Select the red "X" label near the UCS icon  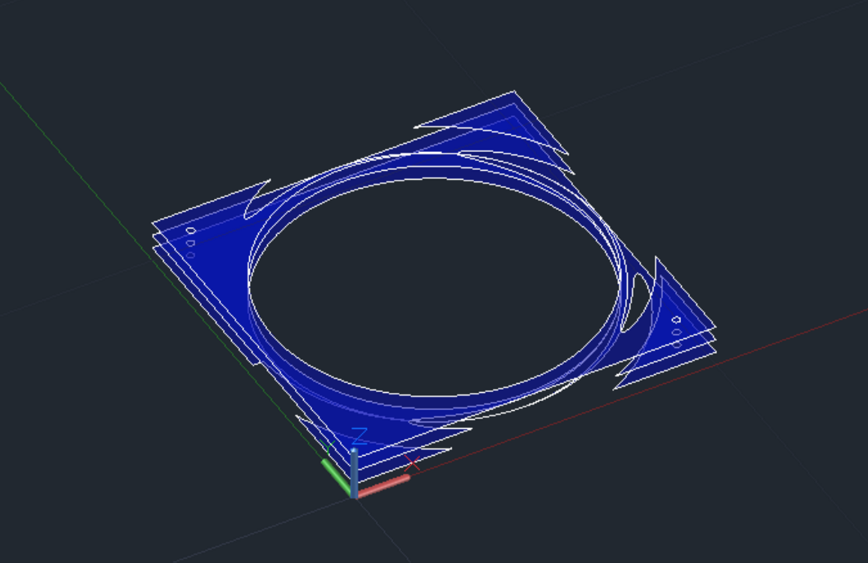(412, 463)
